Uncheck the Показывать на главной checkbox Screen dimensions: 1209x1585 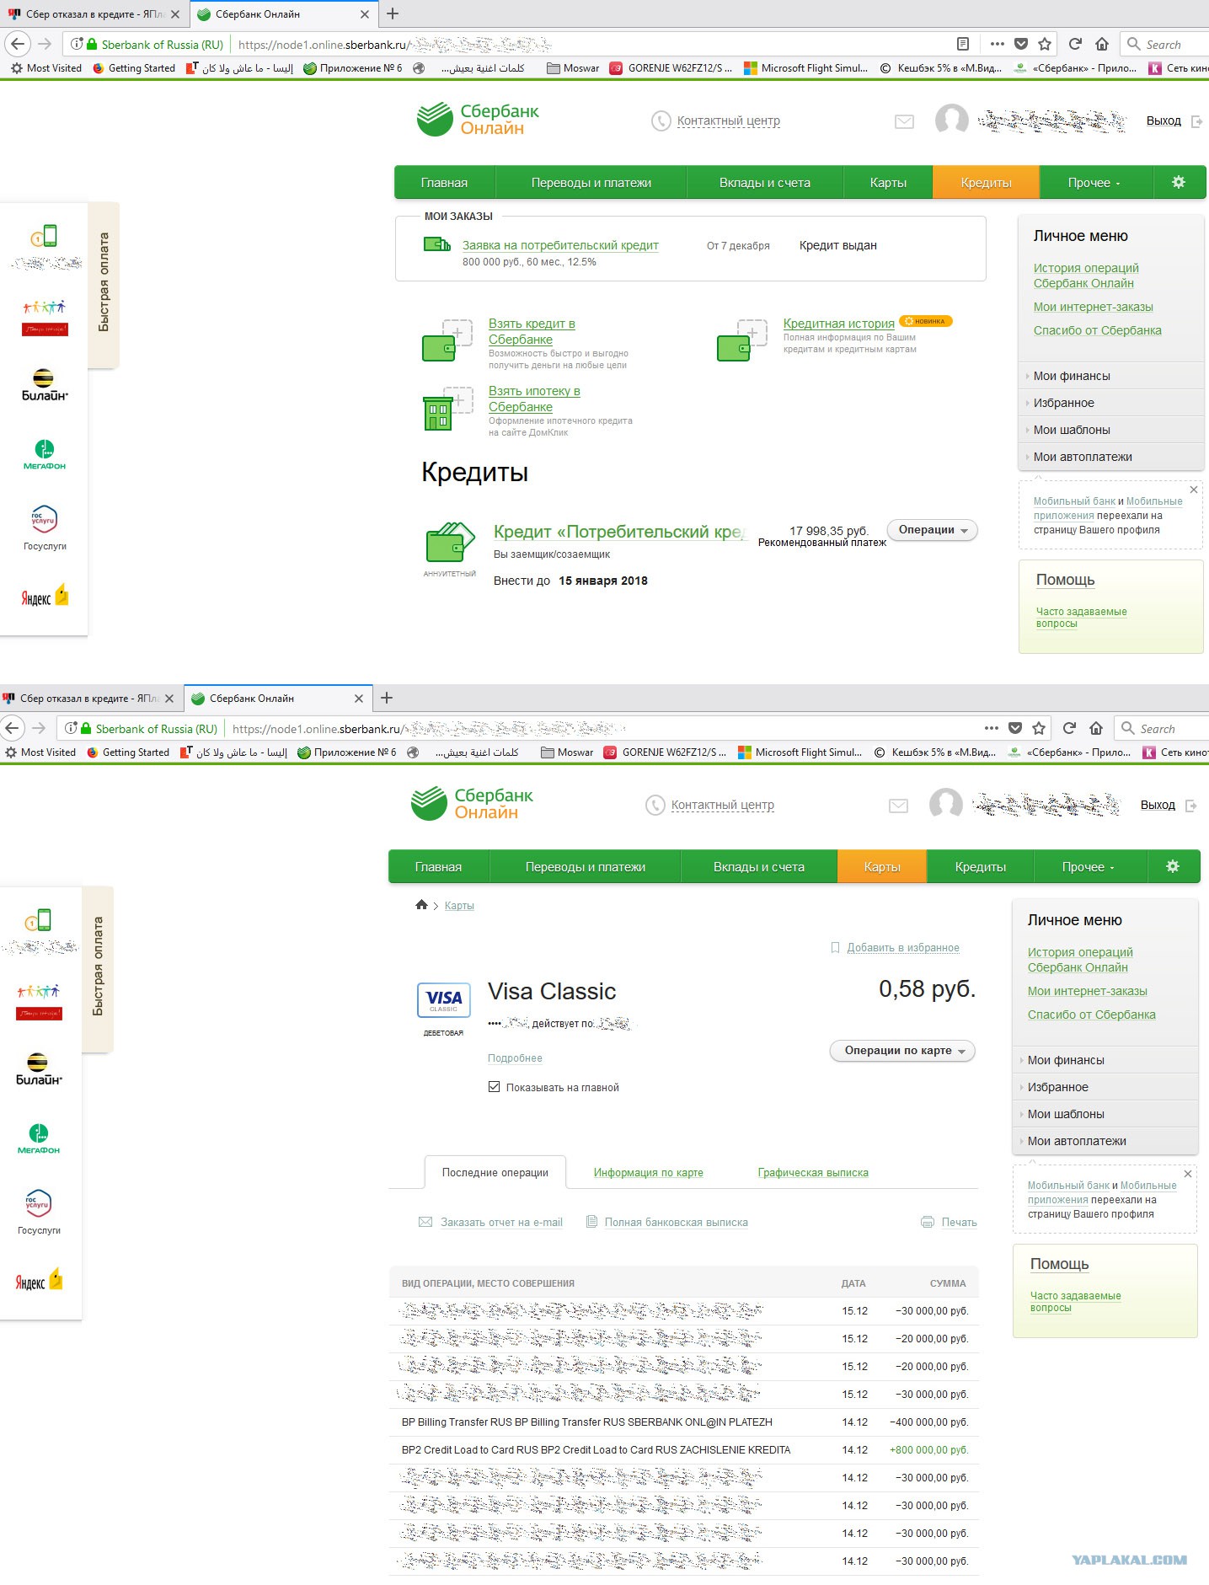[495, 1087]
